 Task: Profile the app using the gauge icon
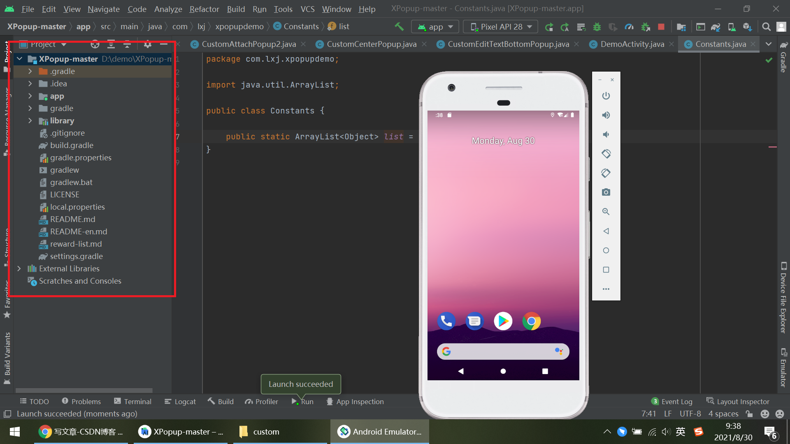[x=629, y=26]
